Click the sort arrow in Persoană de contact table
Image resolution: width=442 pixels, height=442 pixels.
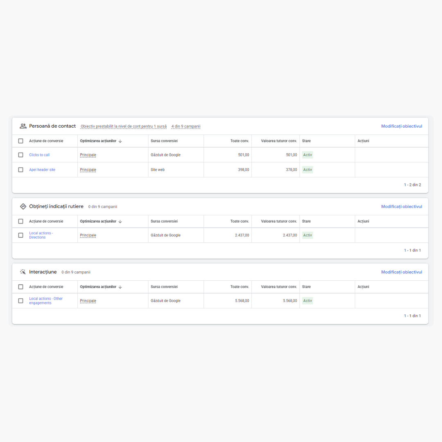(120, 141)
